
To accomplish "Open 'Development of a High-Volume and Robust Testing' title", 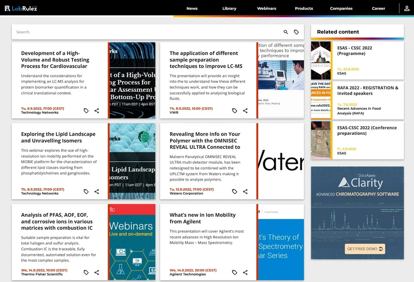I will 55,59.
